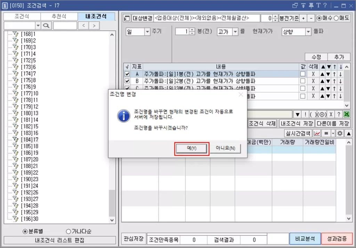Image resolution: width=356 pixels, height=248 pixels.
Task: Click the ■ stop icon in results toolbar
Action: point(326,133)
